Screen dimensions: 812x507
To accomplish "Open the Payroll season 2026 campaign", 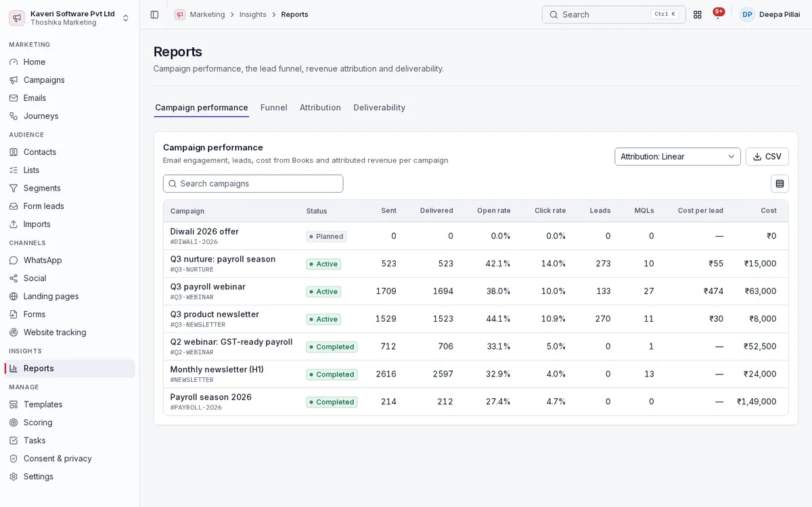I will coord(211,397).
